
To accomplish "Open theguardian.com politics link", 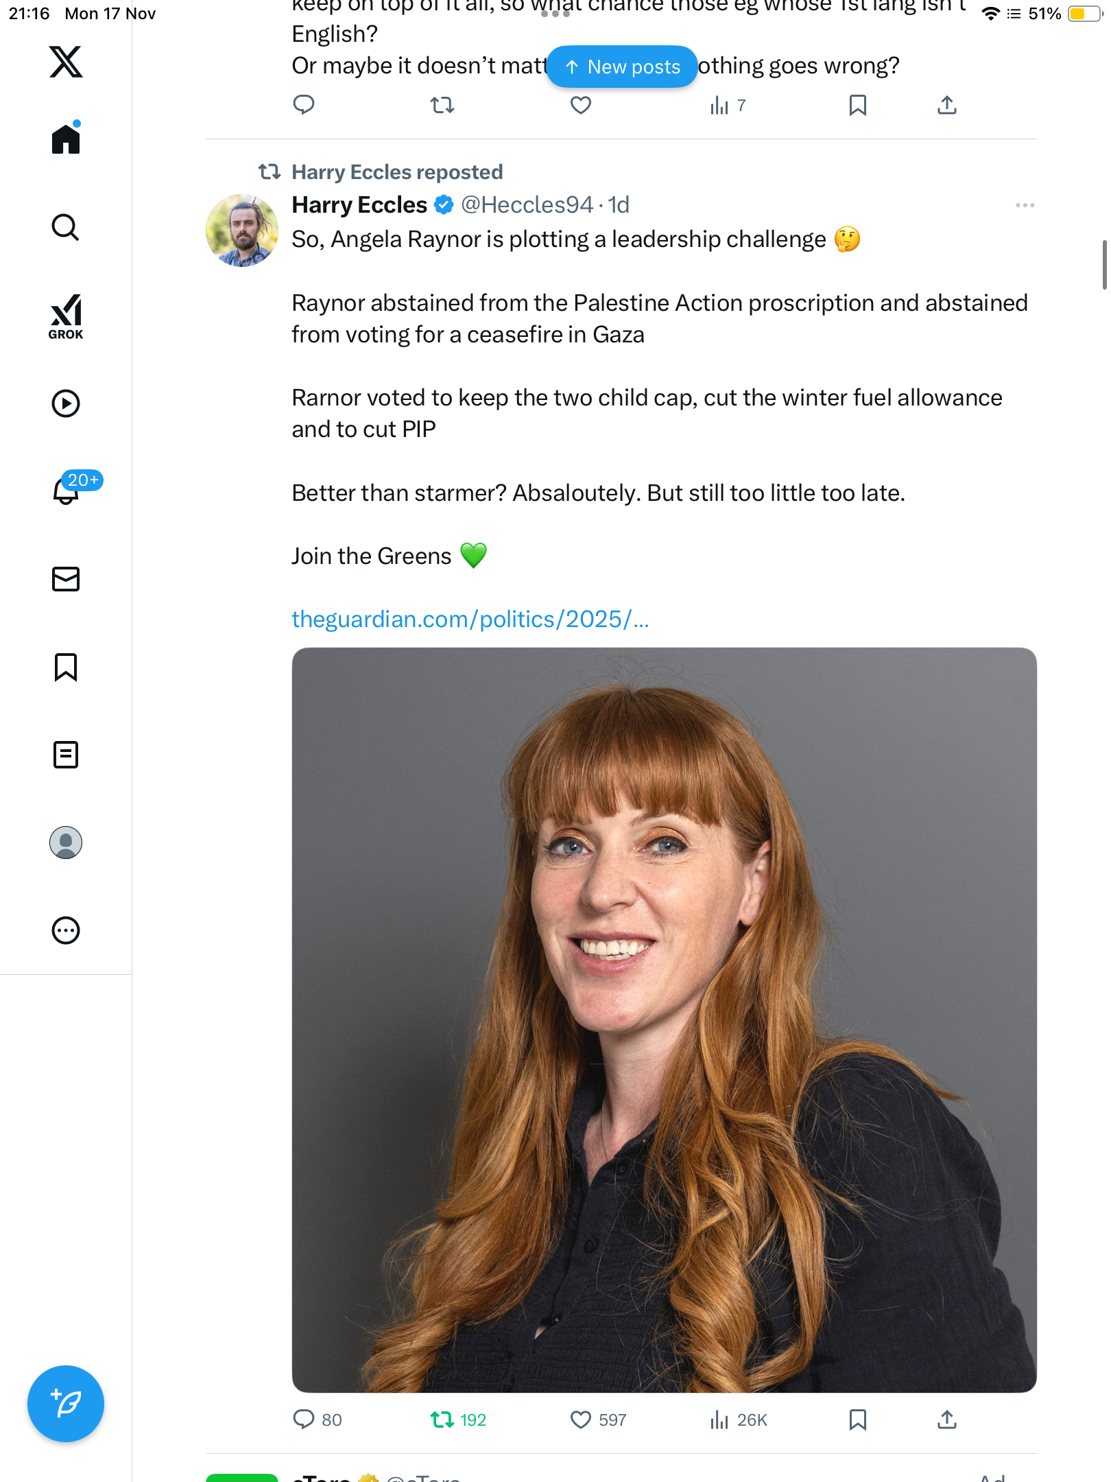I will tap(470, 620).
